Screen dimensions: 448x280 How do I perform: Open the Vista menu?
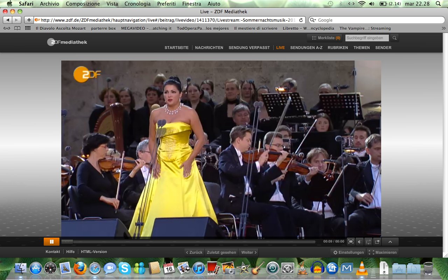click(112, 4)
